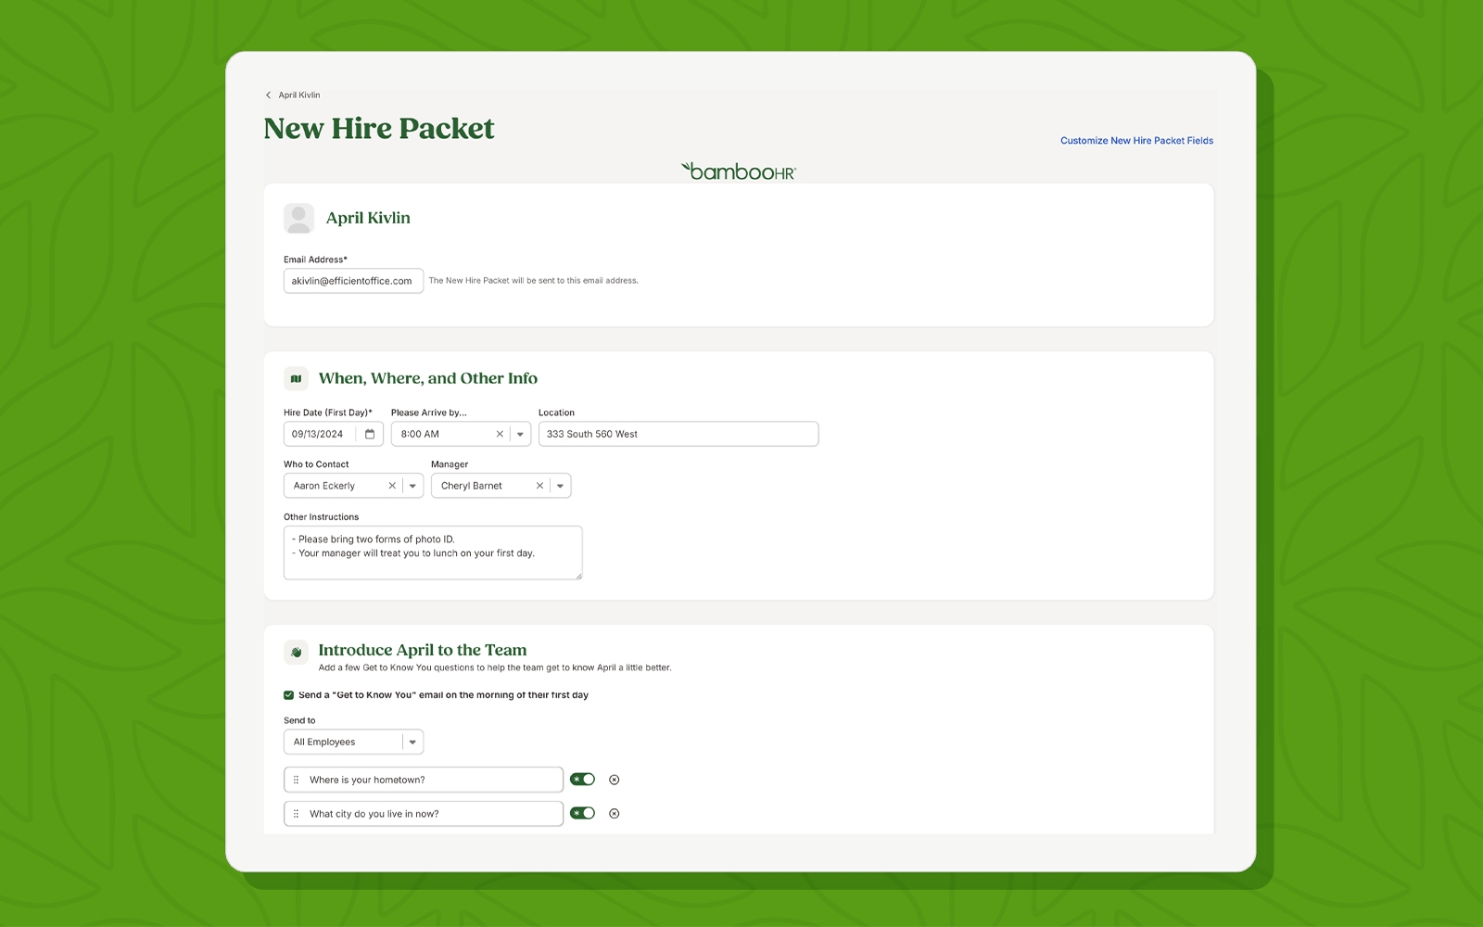This screenshot has width=1483, height=927.
Task: Clear the 8:00 AM arrival time
Action: [x=500, y=434]
